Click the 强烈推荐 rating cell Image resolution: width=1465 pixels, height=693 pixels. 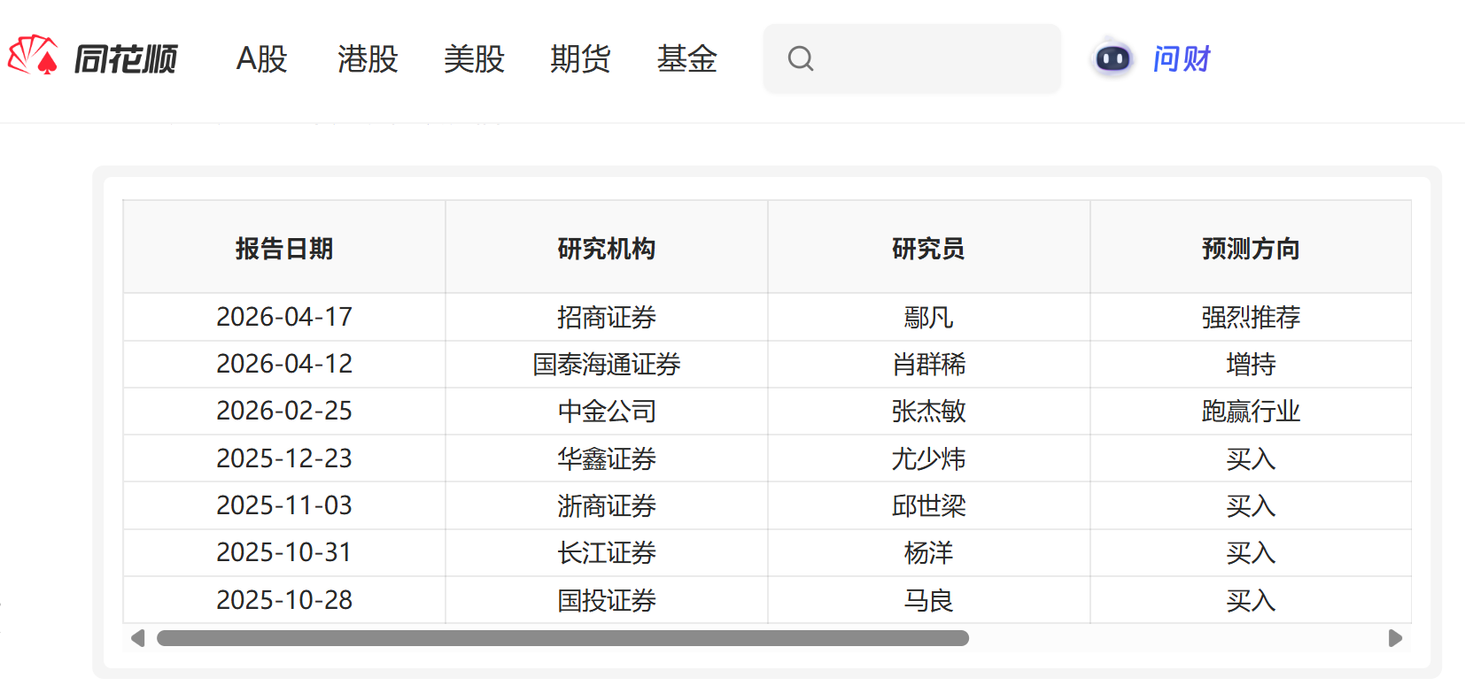1251,317
